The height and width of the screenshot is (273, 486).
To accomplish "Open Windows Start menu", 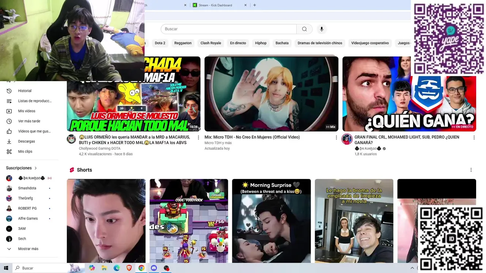I will click(x=6, y=268).
